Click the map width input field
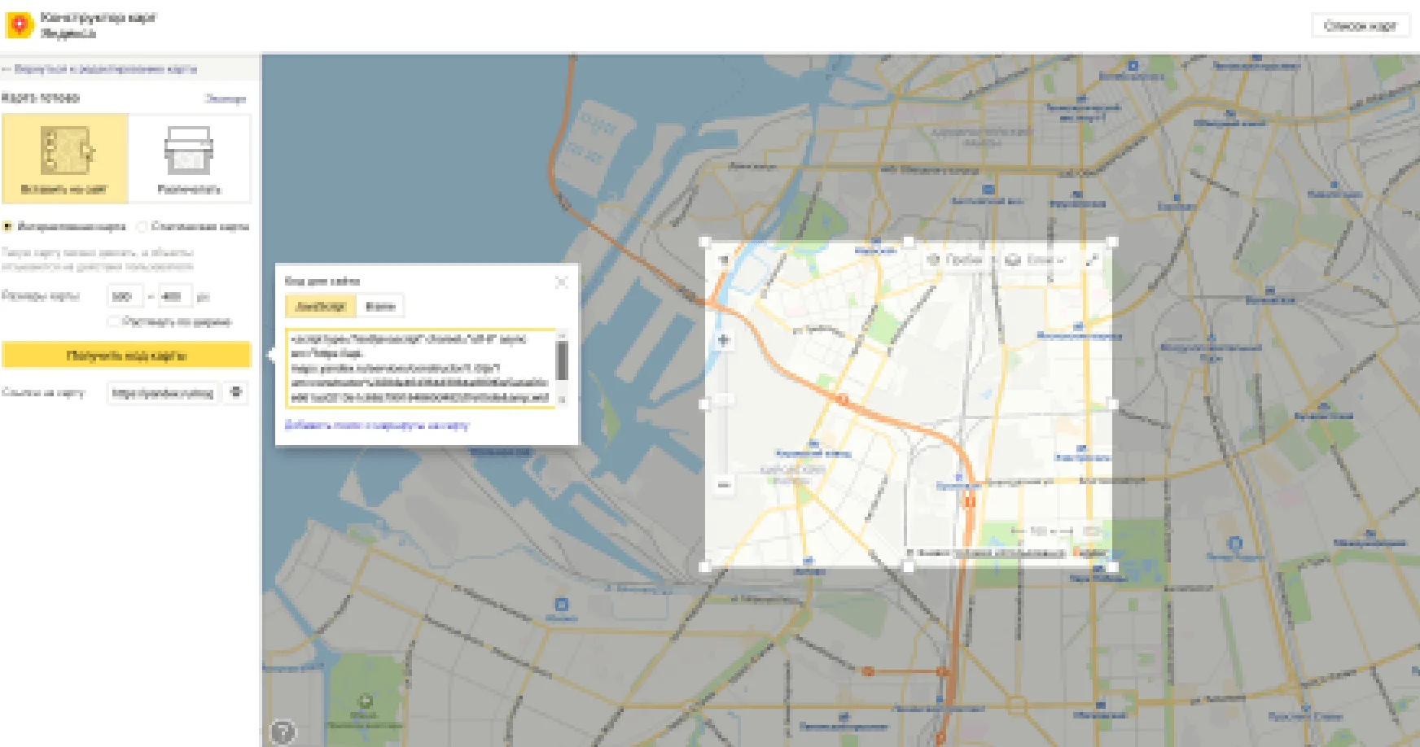Viewport: 1420px width, 747px height. 125,296
